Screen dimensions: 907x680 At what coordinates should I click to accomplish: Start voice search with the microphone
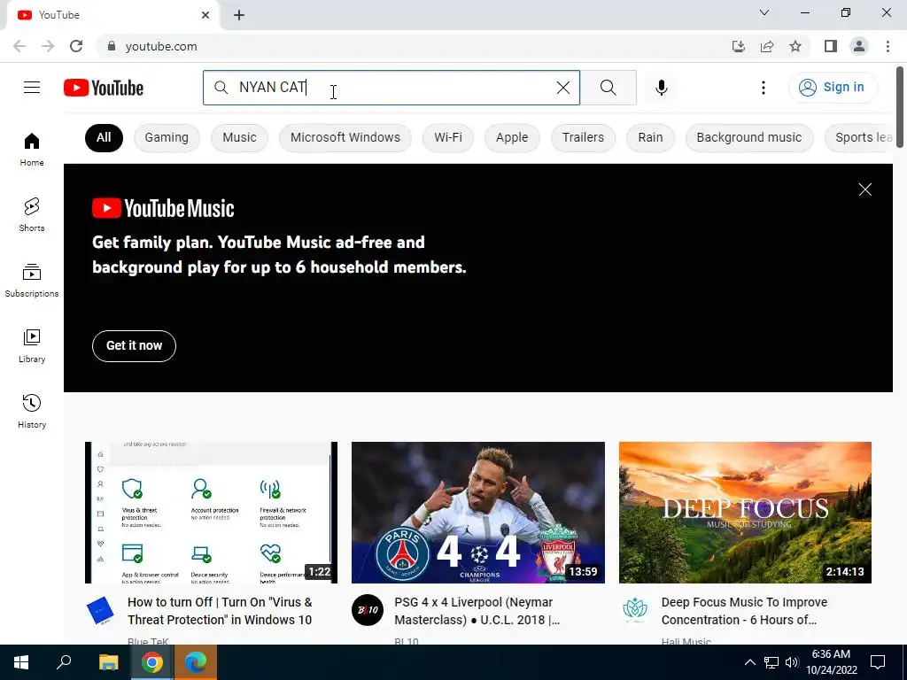[661, 88]
